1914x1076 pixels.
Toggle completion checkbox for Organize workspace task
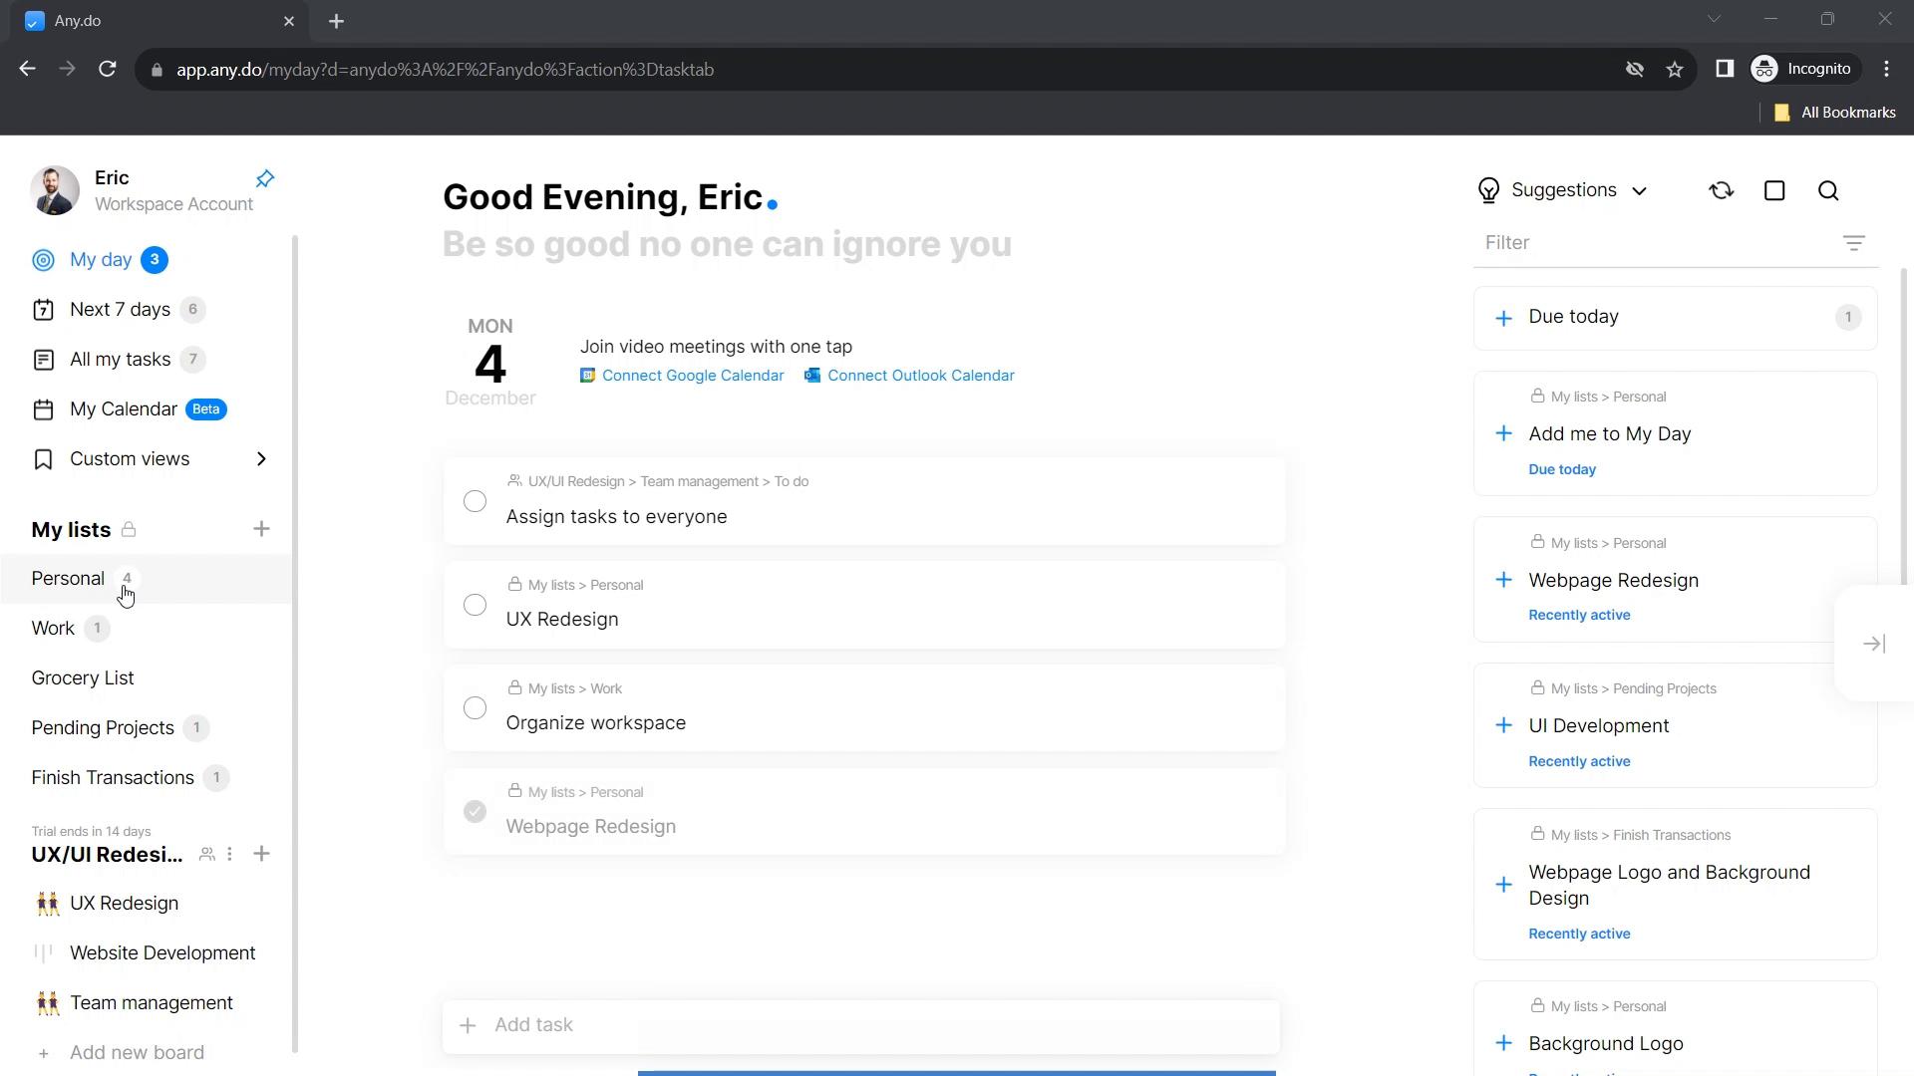[475, 708]
